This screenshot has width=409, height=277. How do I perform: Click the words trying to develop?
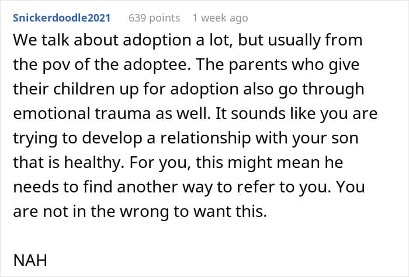[x=78, y=138]
